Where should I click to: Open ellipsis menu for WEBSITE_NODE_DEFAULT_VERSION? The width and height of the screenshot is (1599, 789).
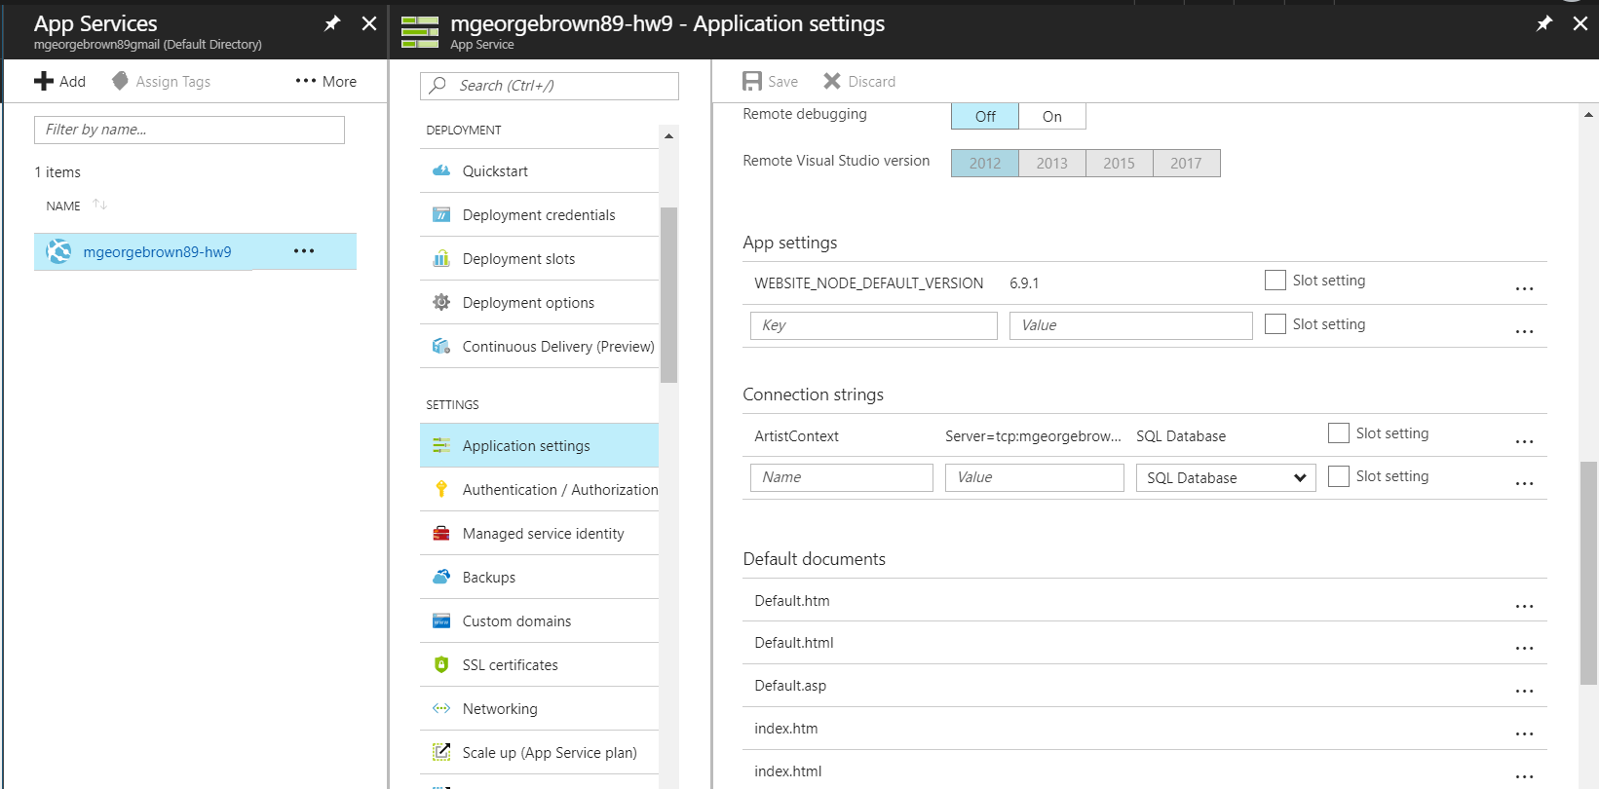[1524, 288]
